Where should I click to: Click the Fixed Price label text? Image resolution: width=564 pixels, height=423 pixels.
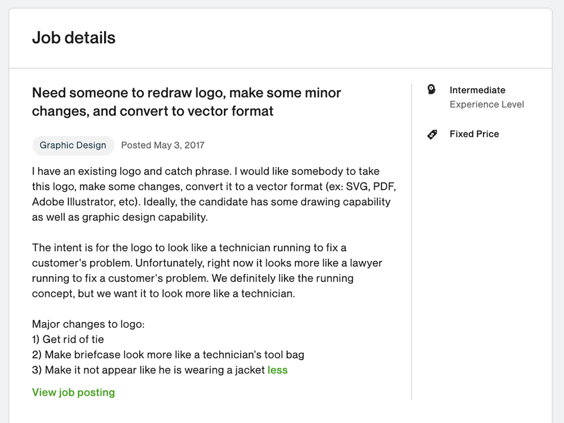click(x=474, y=134)
